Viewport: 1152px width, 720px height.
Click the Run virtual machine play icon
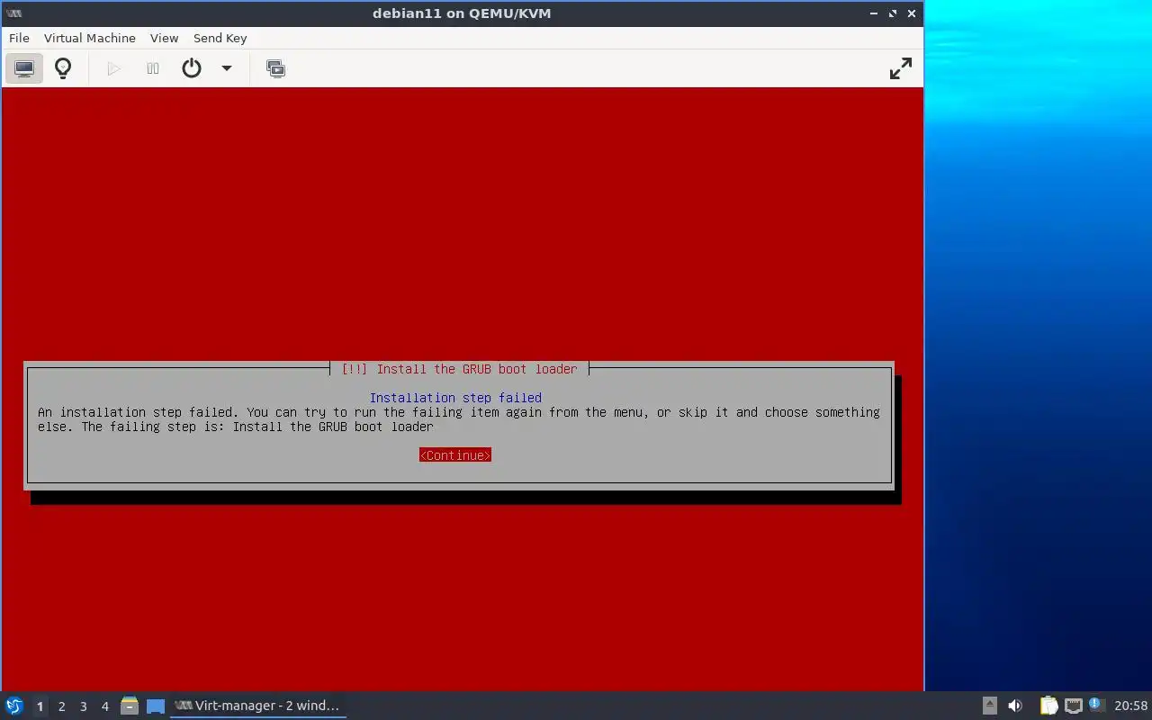click(113, 68)
